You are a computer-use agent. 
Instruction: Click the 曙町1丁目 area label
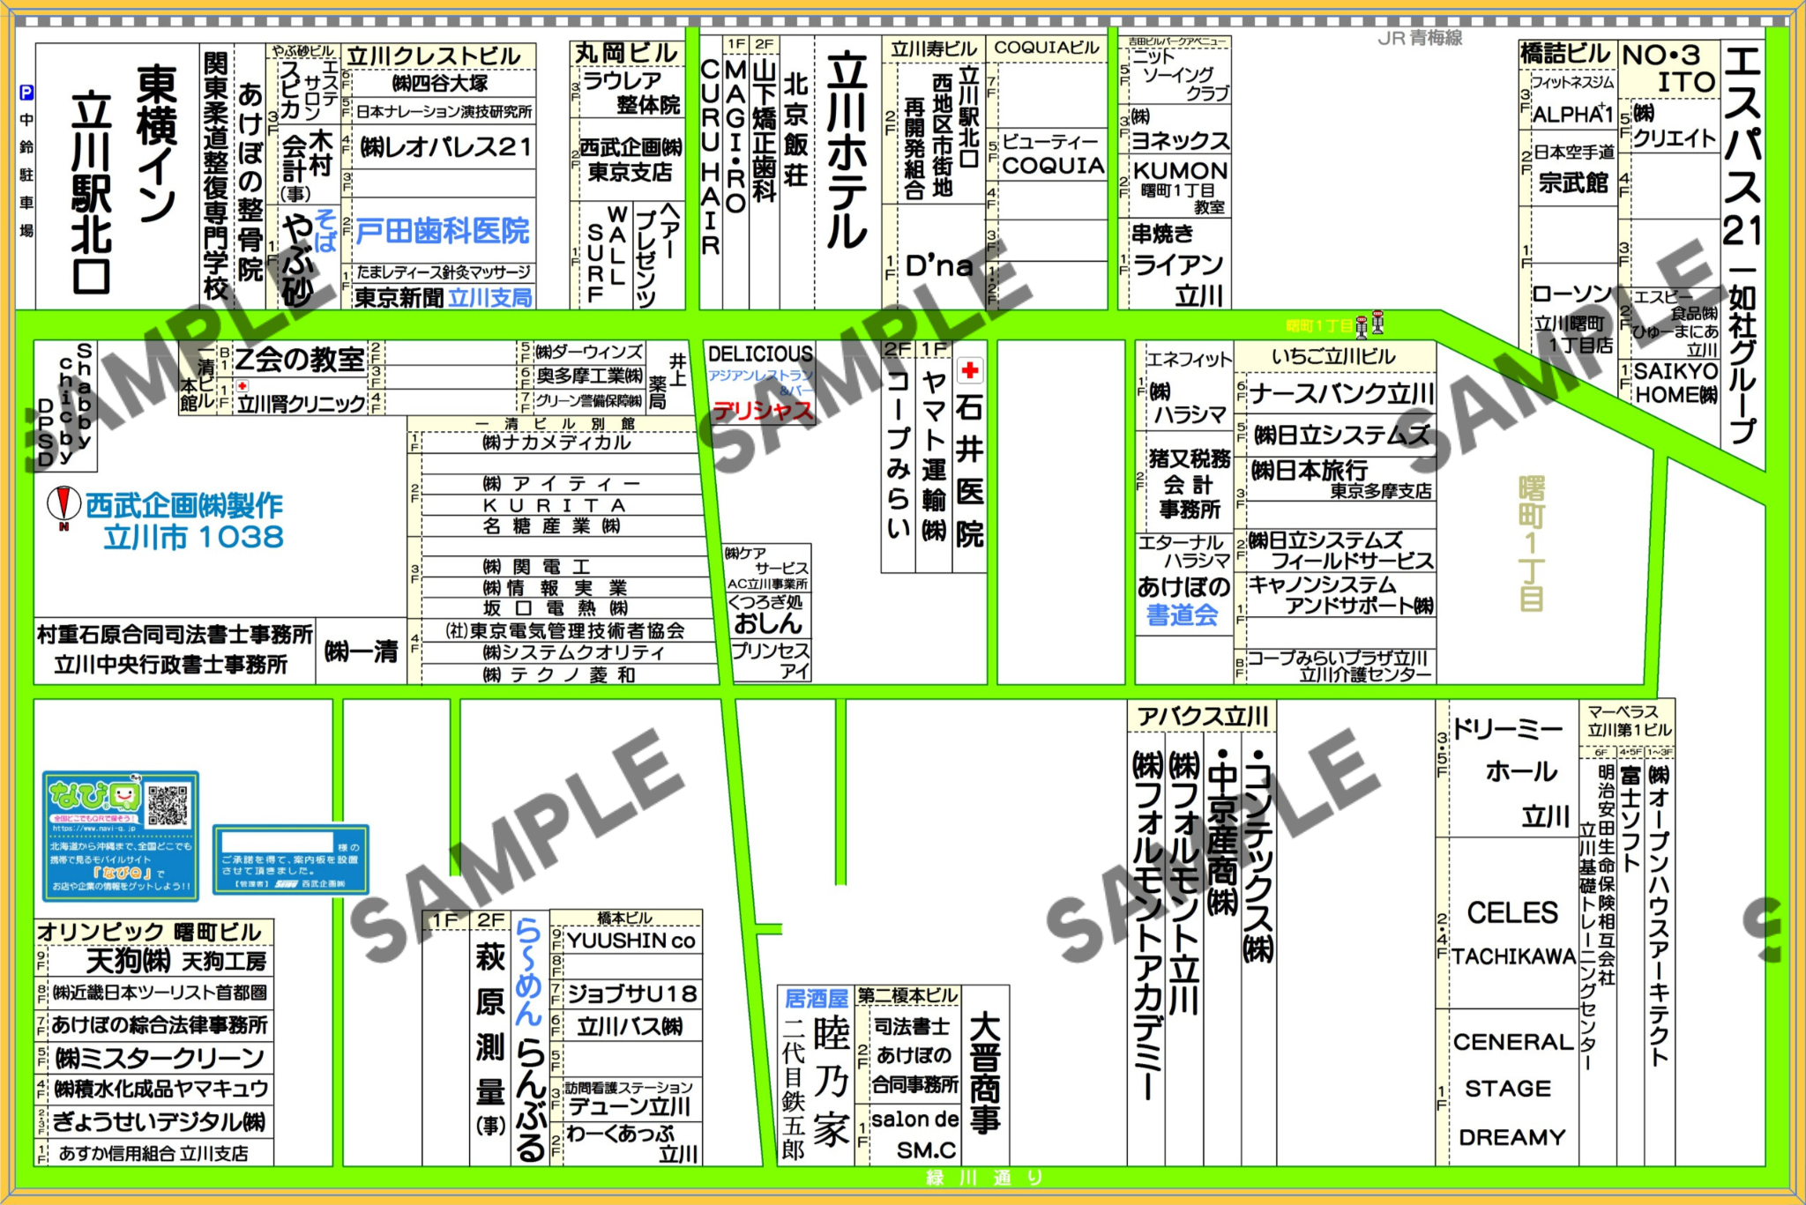coord(1532,544)
